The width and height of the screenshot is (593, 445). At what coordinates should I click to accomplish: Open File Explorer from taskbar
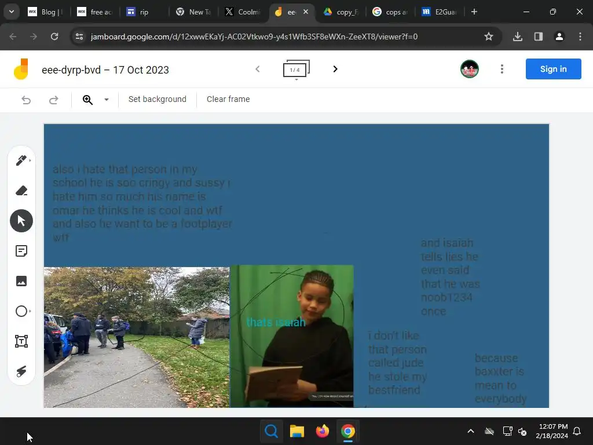click(297, 431)
